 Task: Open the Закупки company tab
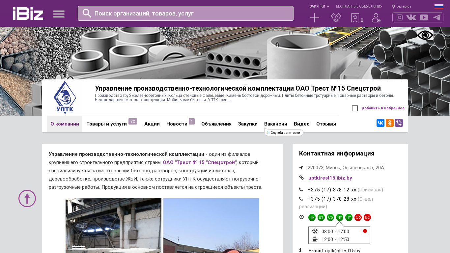(248, 124)
